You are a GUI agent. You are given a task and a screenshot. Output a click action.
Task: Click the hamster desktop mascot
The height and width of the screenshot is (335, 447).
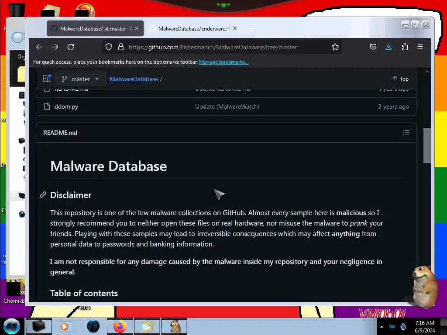425,286
